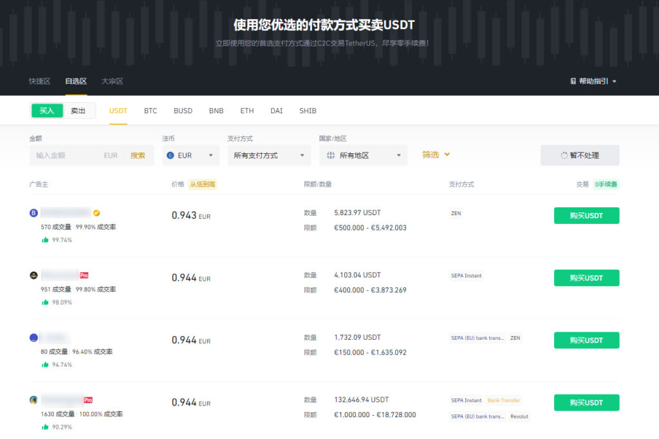Select the BNB coin tab
Image resolution: width=659 pixels, height=439 pixels.
tap(216, 111)
